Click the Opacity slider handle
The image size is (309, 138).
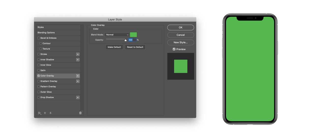click(x=126, y=40)
